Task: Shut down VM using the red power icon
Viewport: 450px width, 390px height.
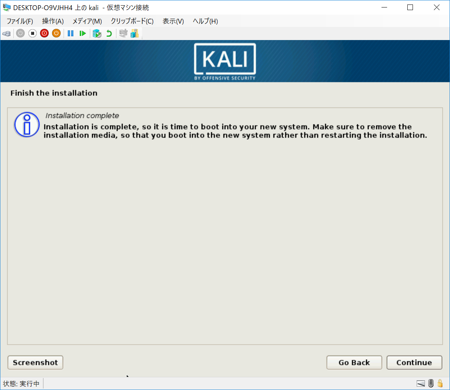Action: click(45, 33)
